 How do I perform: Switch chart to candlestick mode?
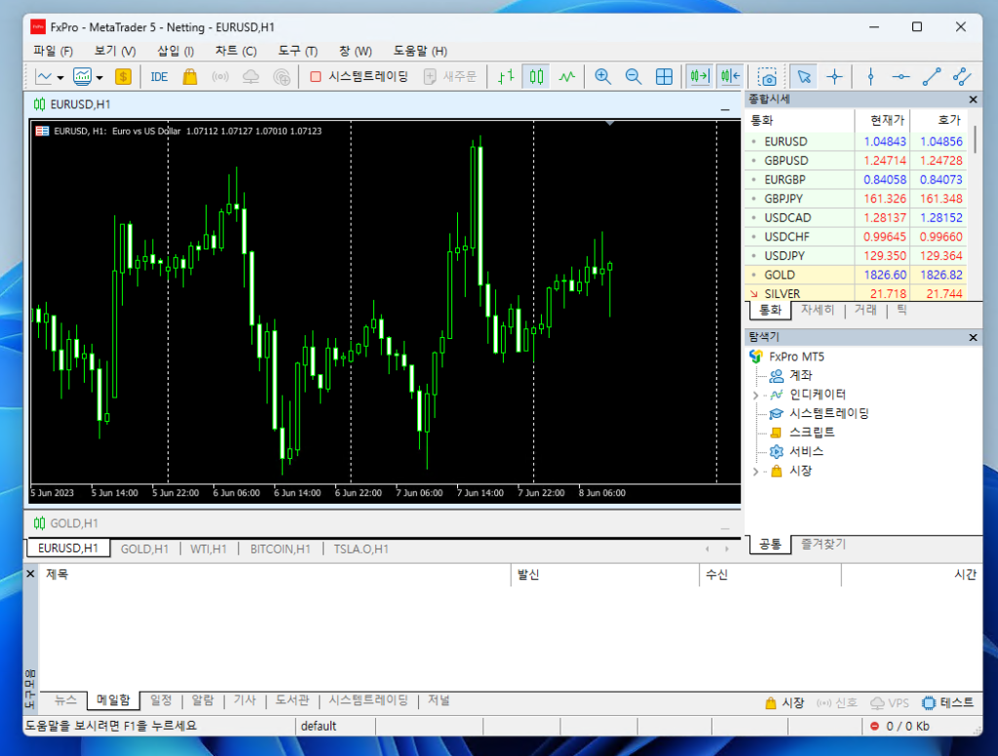(x=535, y=77)
